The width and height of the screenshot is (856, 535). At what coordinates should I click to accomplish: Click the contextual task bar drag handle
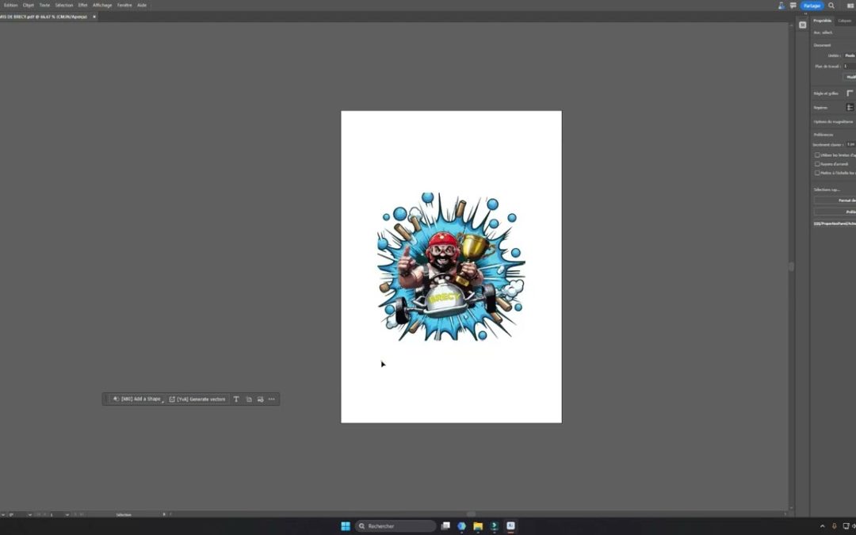click(106, 399)
